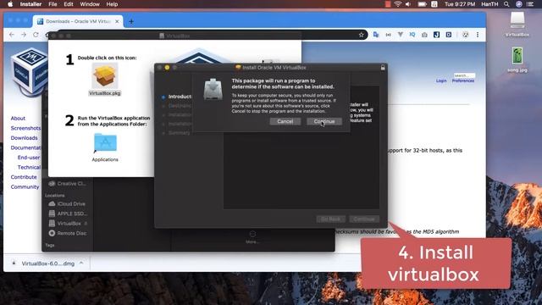Click the Go Back button in installer
This screenshot has width=542, height=305.
(x=330, y=219)
